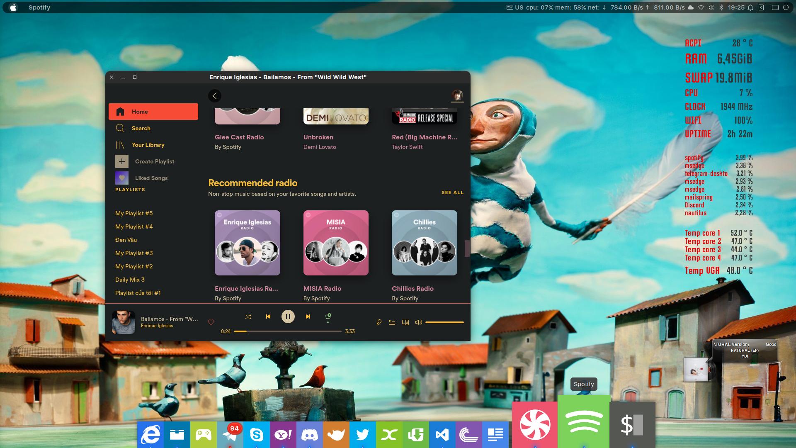796x448 pixels.
Task: Open the terminal icon in the dock
Action: click(x=633, y=425)
